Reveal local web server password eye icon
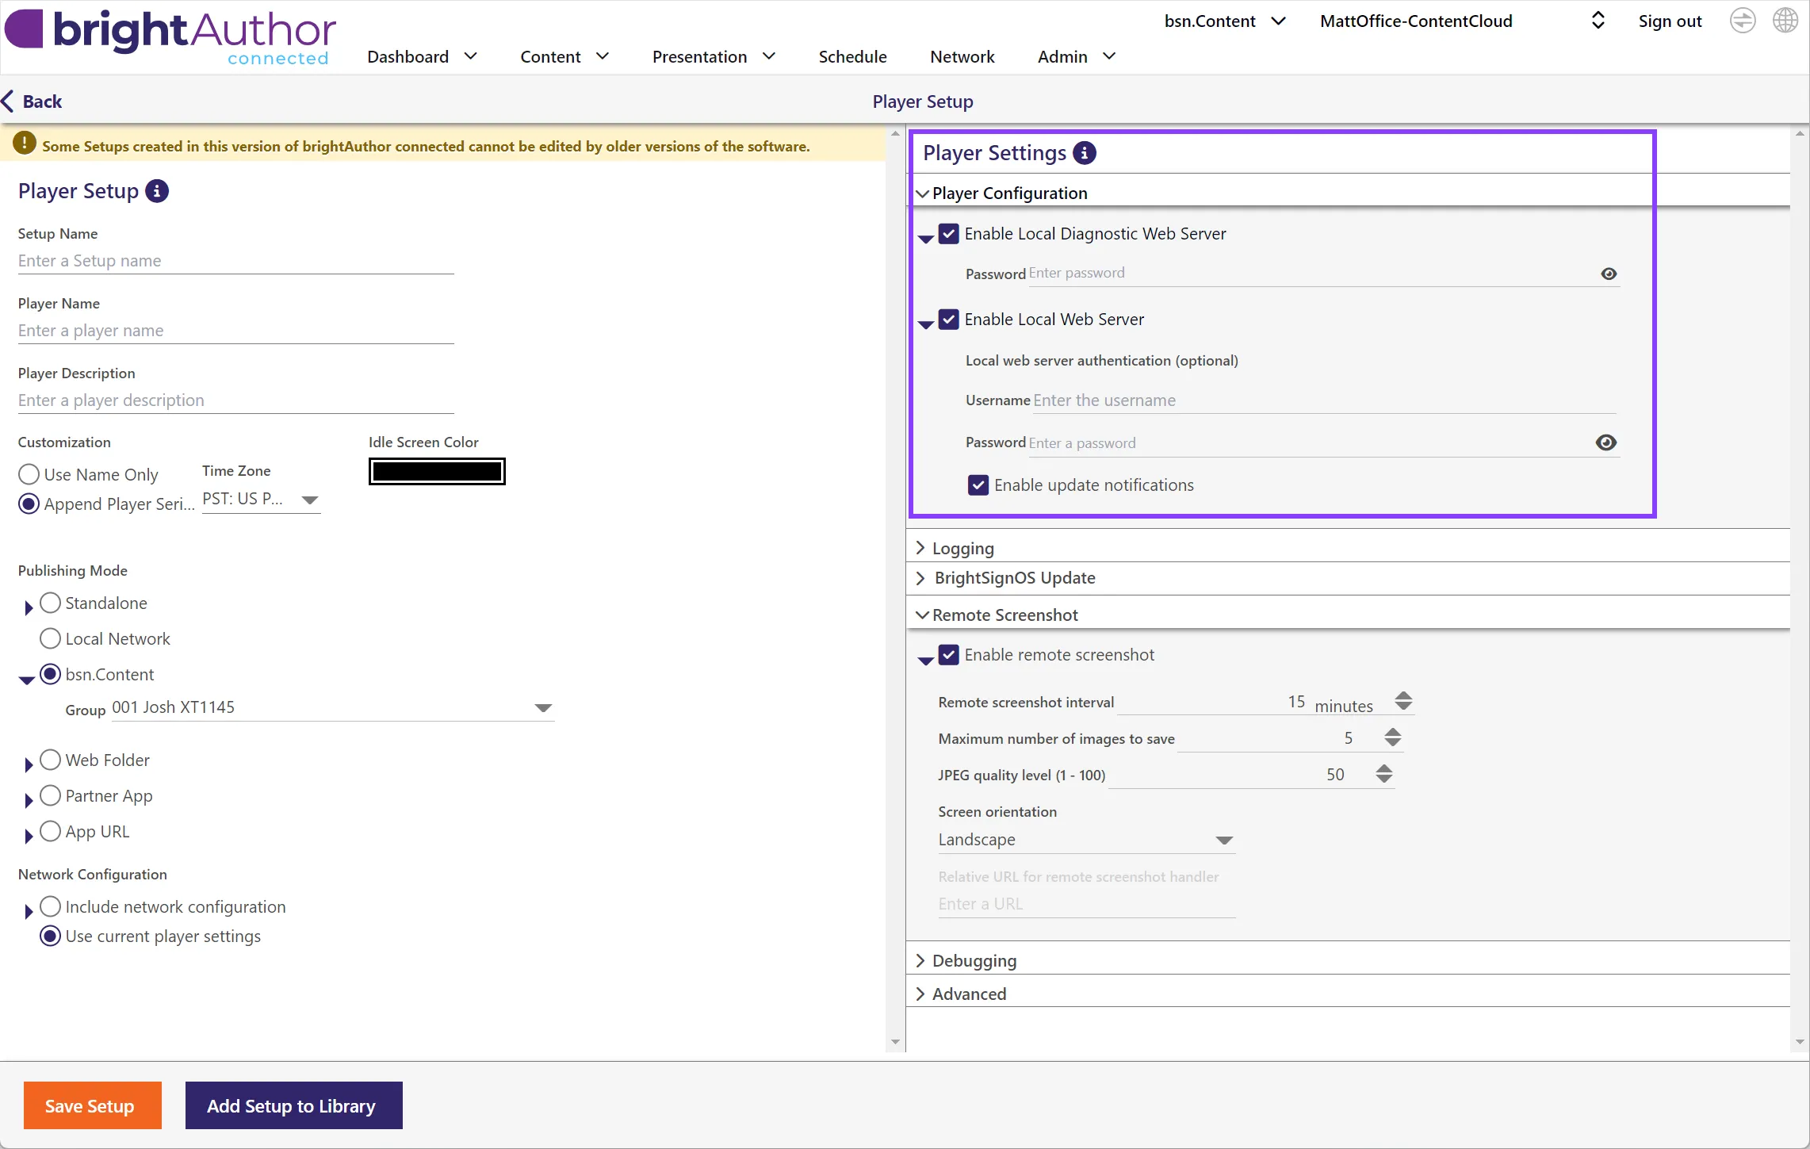The image size is (1810, 1149). pyautogui.click(x=1606, y=442)
